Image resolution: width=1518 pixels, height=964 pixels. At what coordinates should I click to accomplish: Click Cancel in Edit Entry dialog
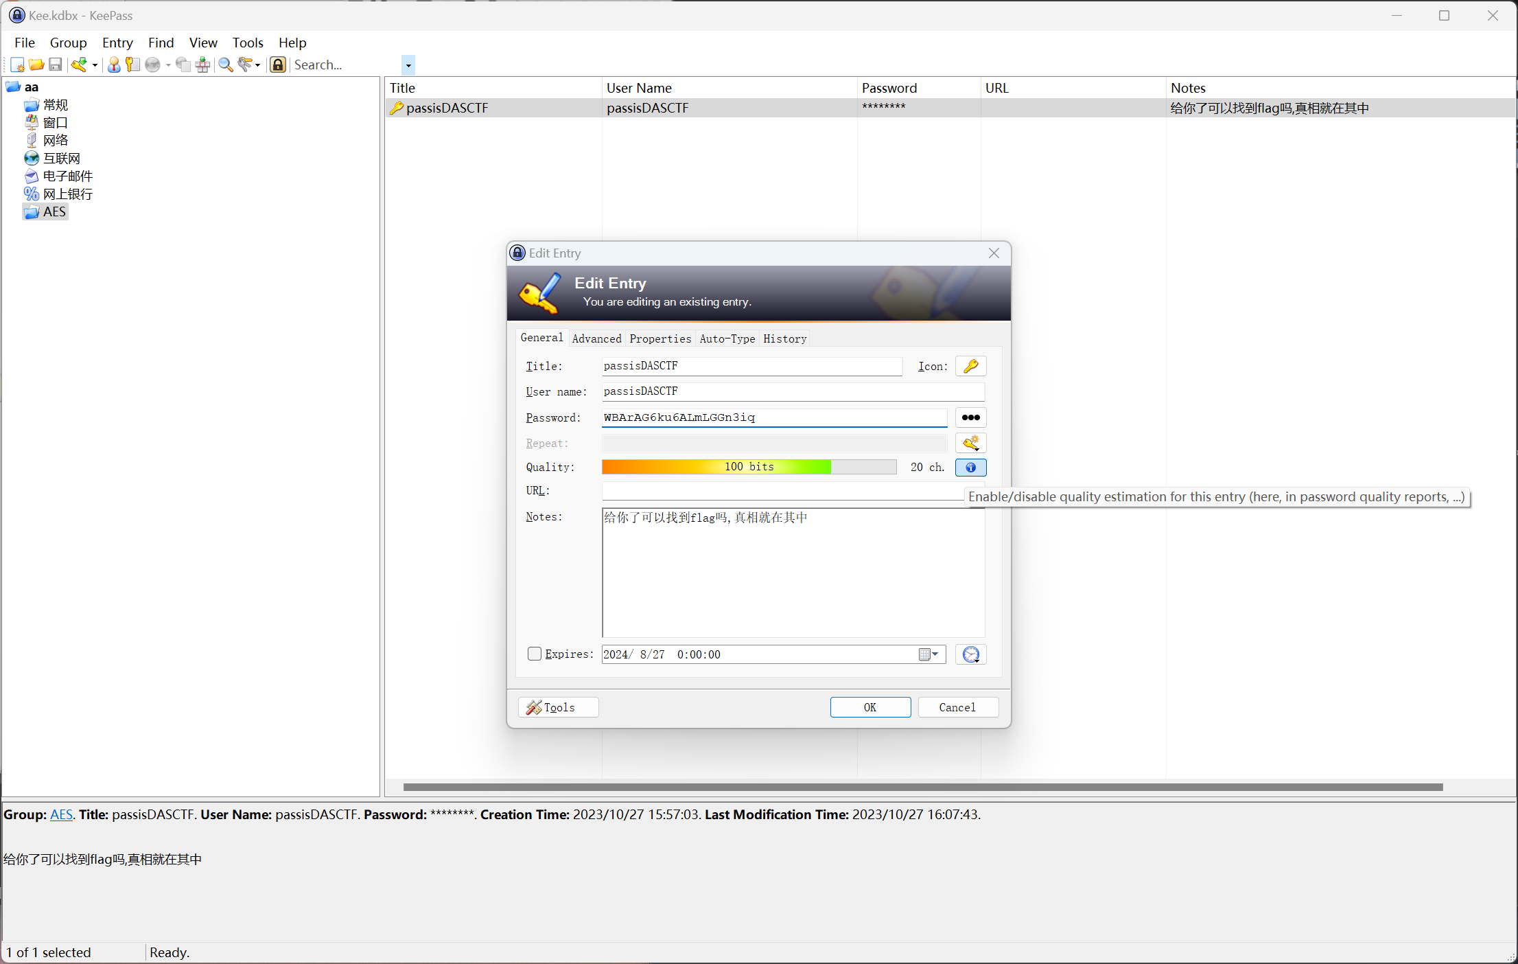point(958,707)
